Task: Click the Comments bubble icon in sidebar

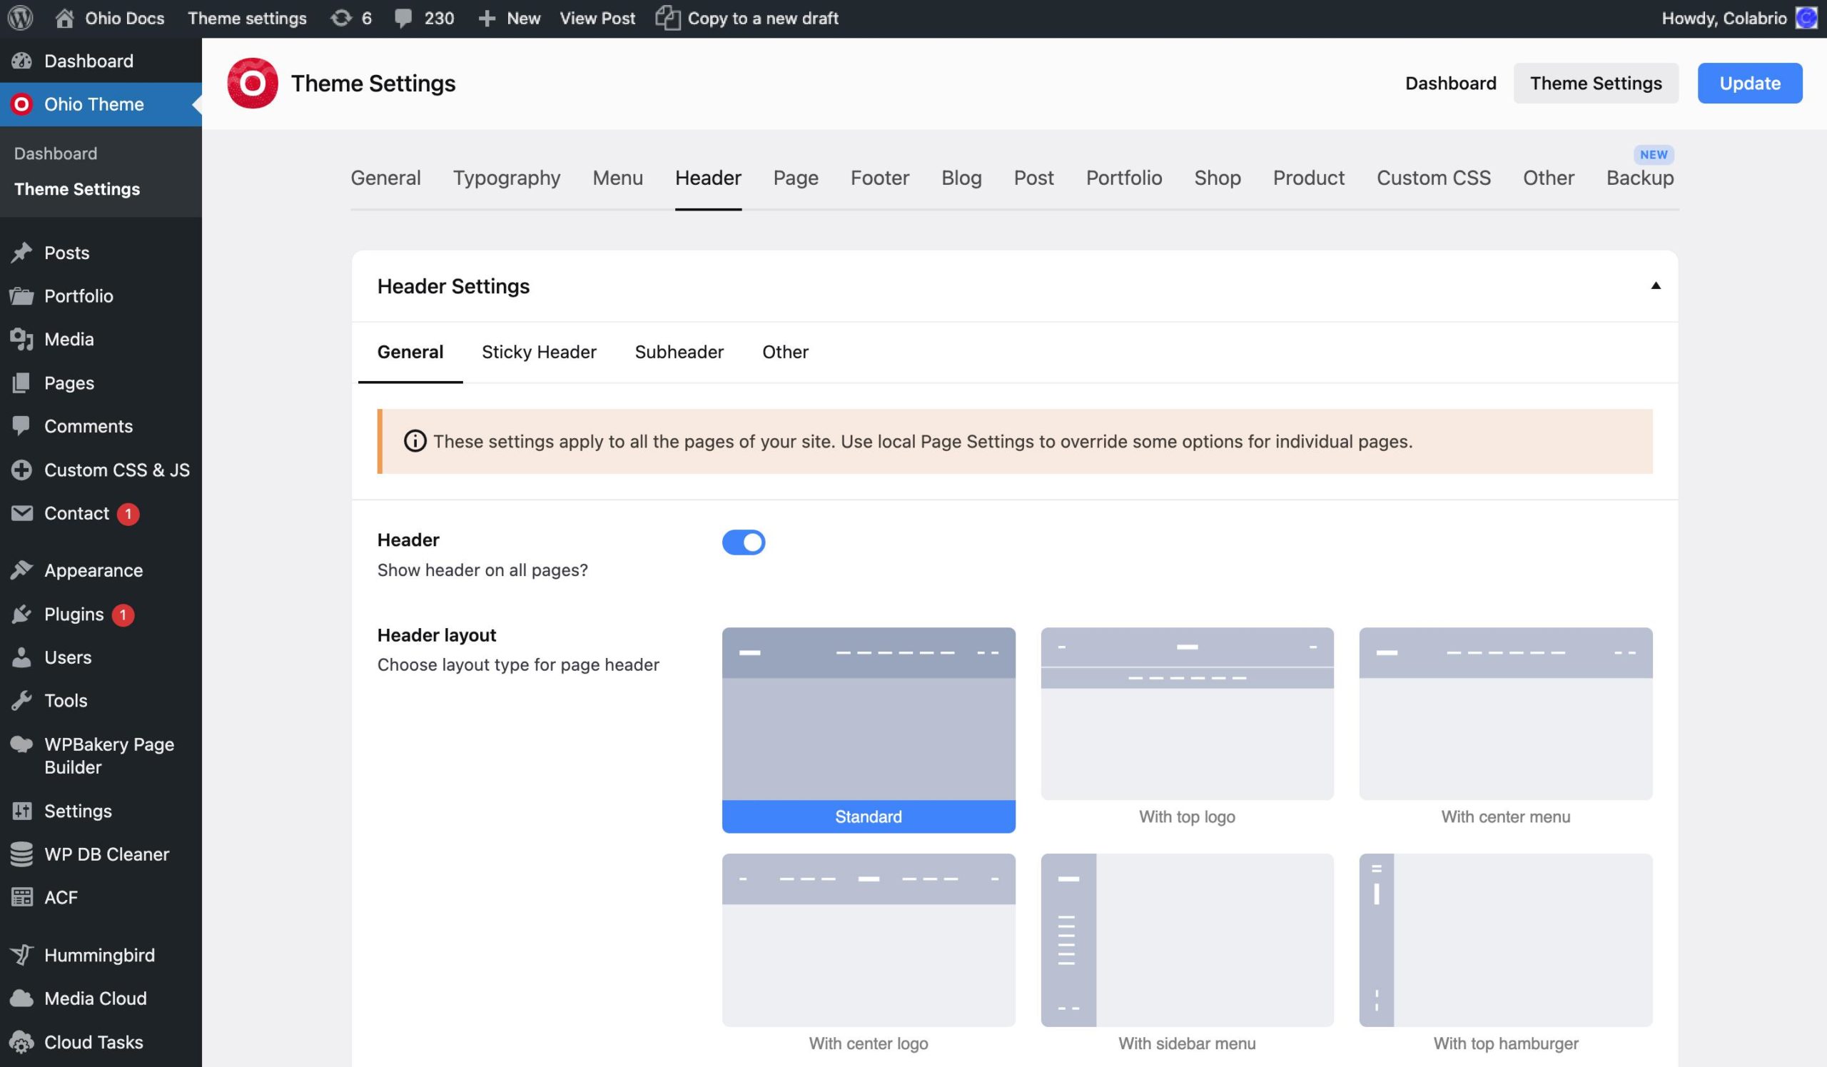Action: tap(21, 426)
